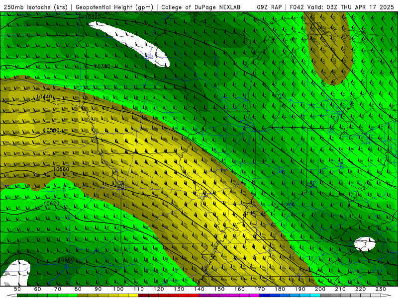The image size is (398, 298).
Task: Click the small white oval patch in the lower right
Action: 365,244
